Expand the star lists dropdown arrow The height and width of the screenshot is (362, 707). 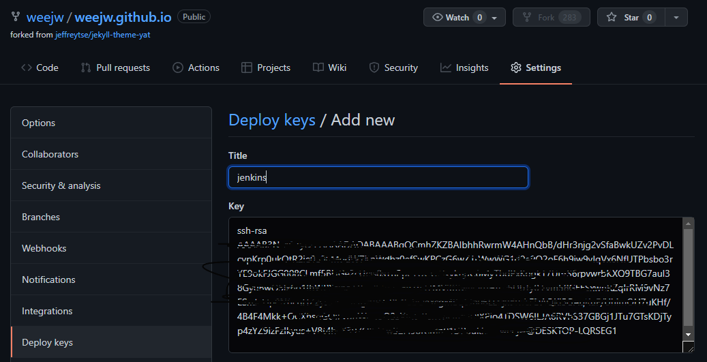click(676, 17)
